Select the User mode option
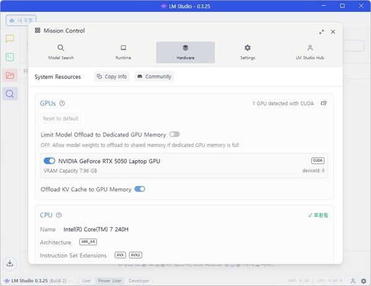The image size is (371, 286). pos(87,280)
